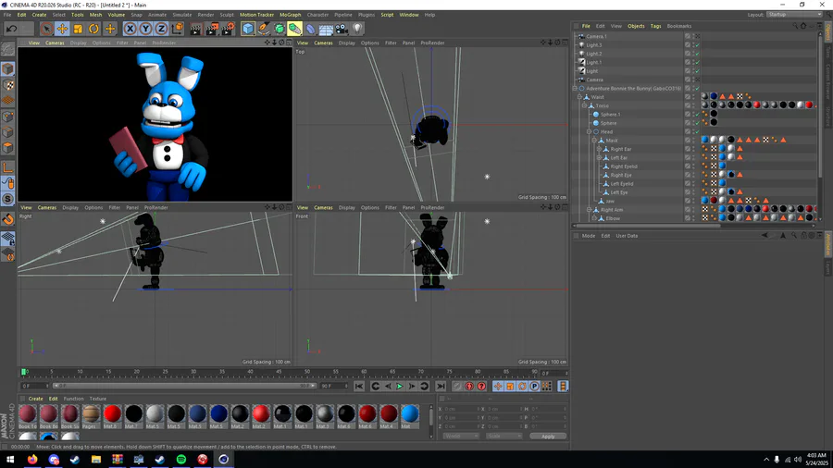Viewport: 833px width, 468px height.
Task: Expand the Left Ear hierarchy
Action: click(x=599, y=157)
